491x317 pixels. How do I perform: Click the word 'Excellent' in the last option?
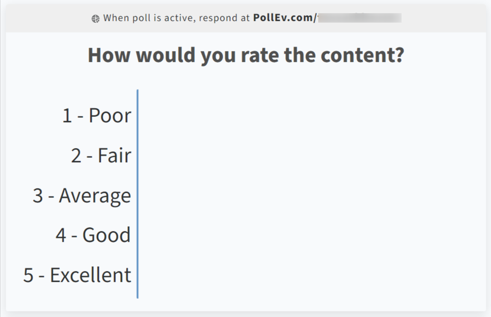pyautogui.click(x=90, y=275)
